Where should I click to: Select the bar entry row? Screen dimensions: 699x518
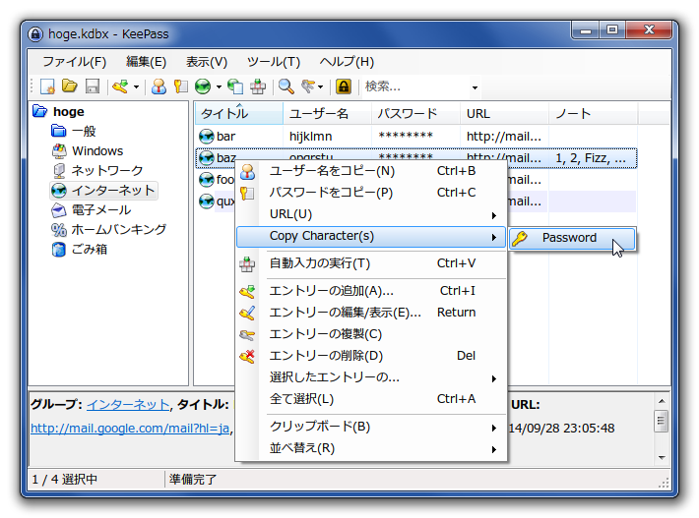(415, 137)
